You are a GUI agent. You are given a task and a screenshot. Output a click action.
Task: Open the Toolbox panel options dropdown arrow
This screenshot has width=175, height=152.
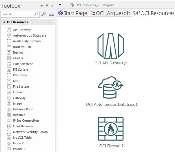pyautogui.click(x=42, y=6)
